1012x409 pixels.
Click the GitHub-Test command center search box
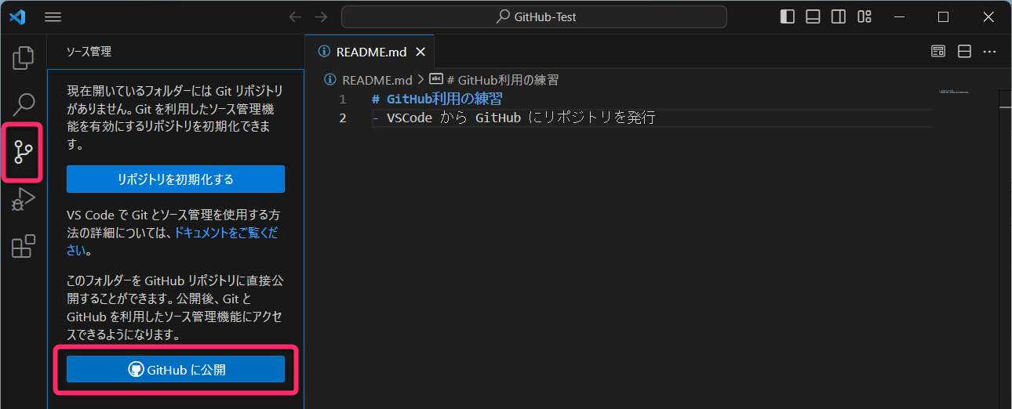coord(534,17)
